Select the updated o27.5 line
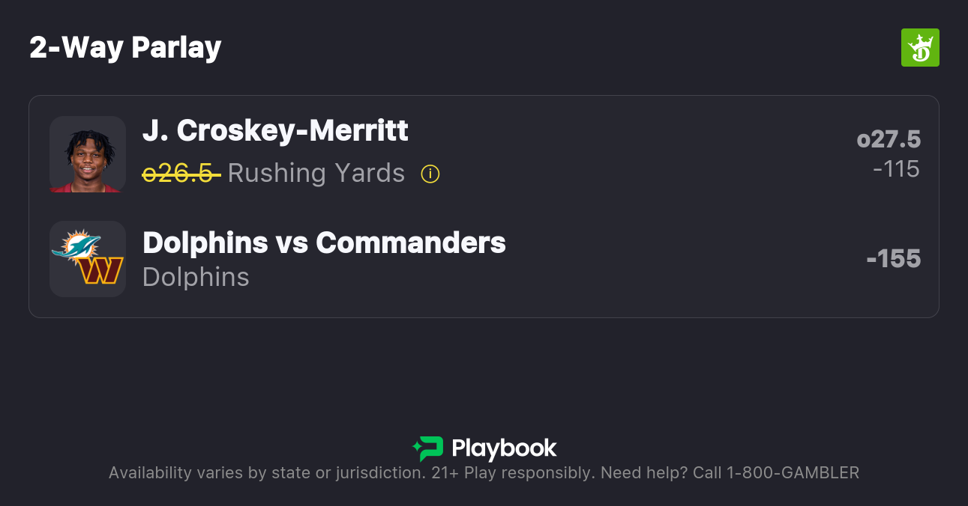 pyautogui.click(x=889, y=140)
